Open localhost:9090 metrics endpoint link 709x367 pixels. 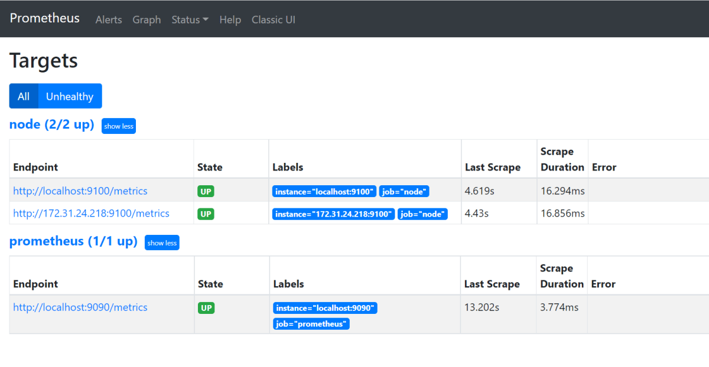click(x=80, y=307)
